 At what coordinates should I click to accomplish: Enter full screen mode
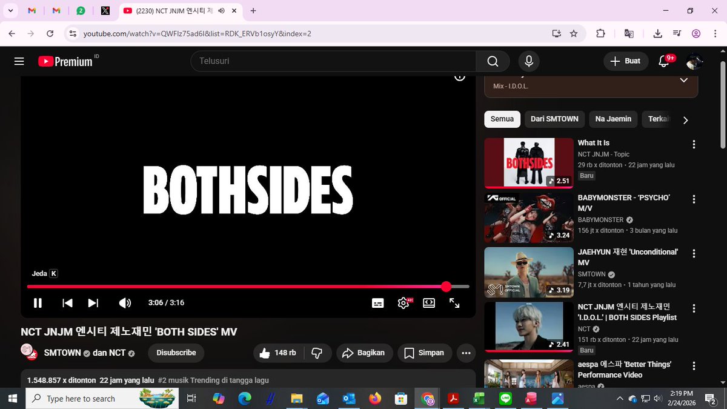(x=454, y=303)
